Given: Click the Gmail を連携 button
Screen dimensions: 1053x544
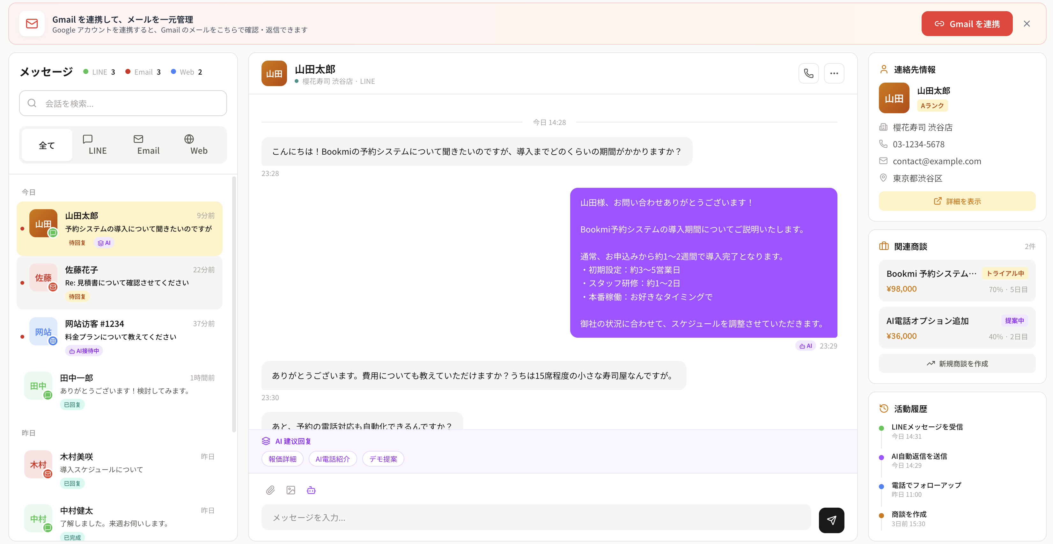Looking at the screenshot, I should click(967, 23).
